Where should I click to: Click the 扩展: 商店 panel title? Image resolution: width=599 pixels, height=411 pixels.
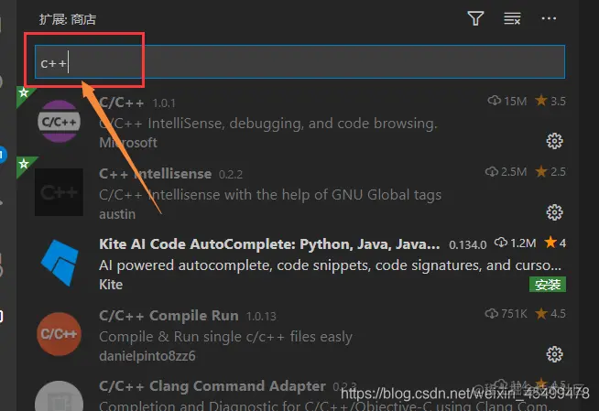(x=68, y=19)
